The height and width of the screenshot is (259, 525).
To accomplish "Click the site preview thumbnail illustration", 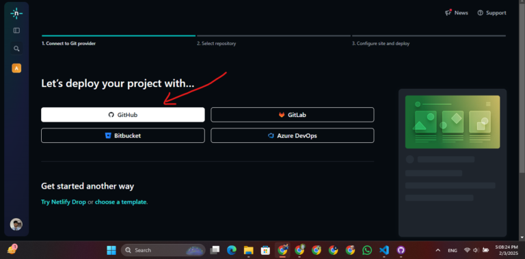I will click(453, 122).
